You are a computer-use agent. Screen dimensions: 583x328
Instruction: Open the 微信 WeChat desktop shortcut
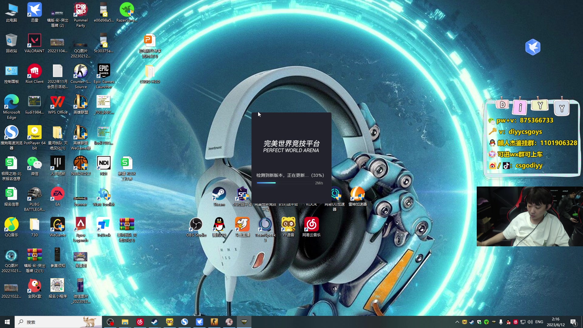pos(35,166)
